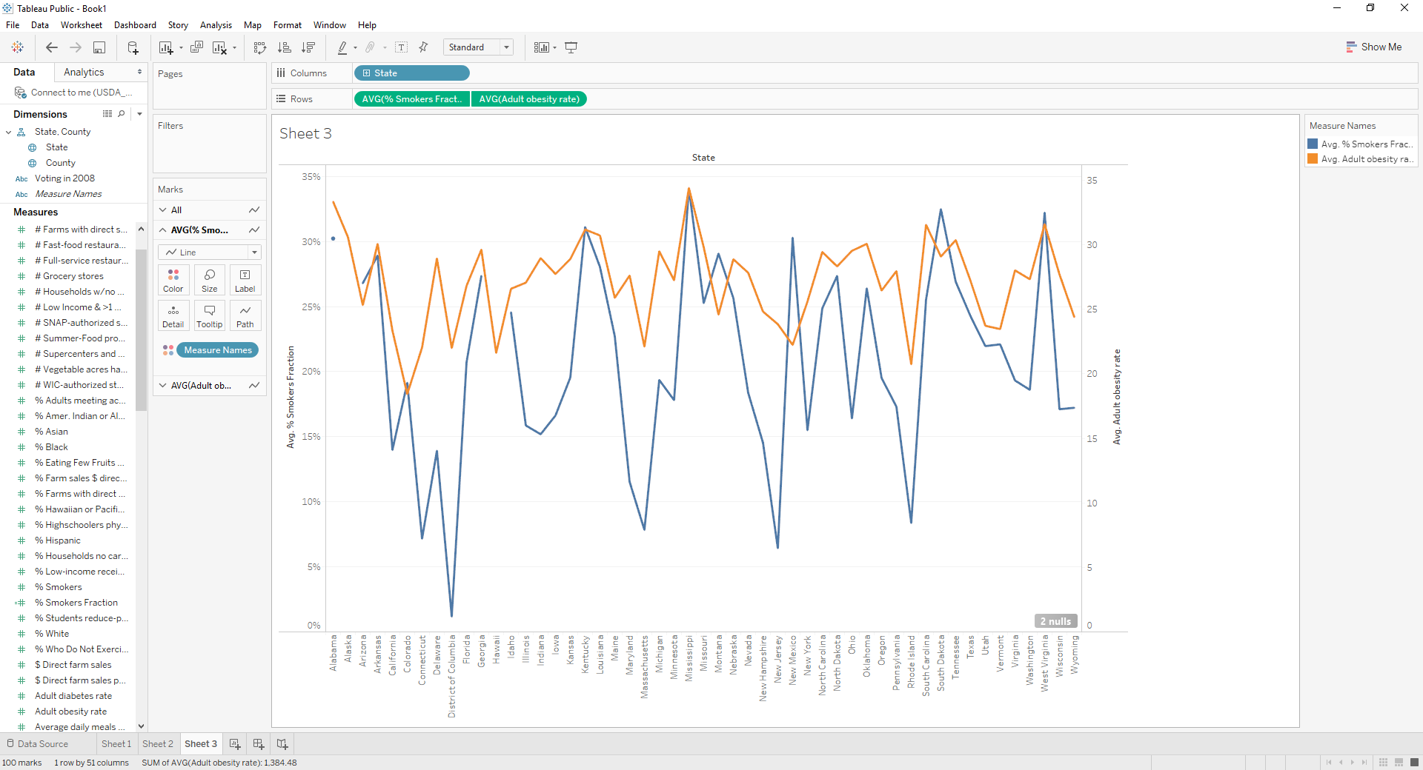
Task: Expand the AVG(Adult ob... marks card
Action: click(x=162, y=385)
